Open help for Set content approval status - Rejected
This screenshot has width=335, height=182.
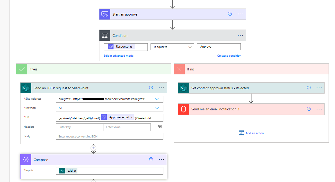pos(309,87)
